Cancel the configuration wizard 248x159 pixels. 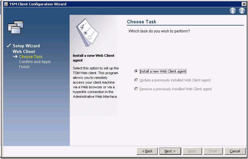click(x=235, y=151)
